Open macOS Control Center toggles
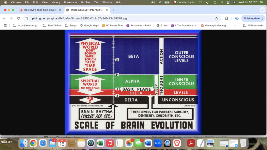 coord(228,2)
